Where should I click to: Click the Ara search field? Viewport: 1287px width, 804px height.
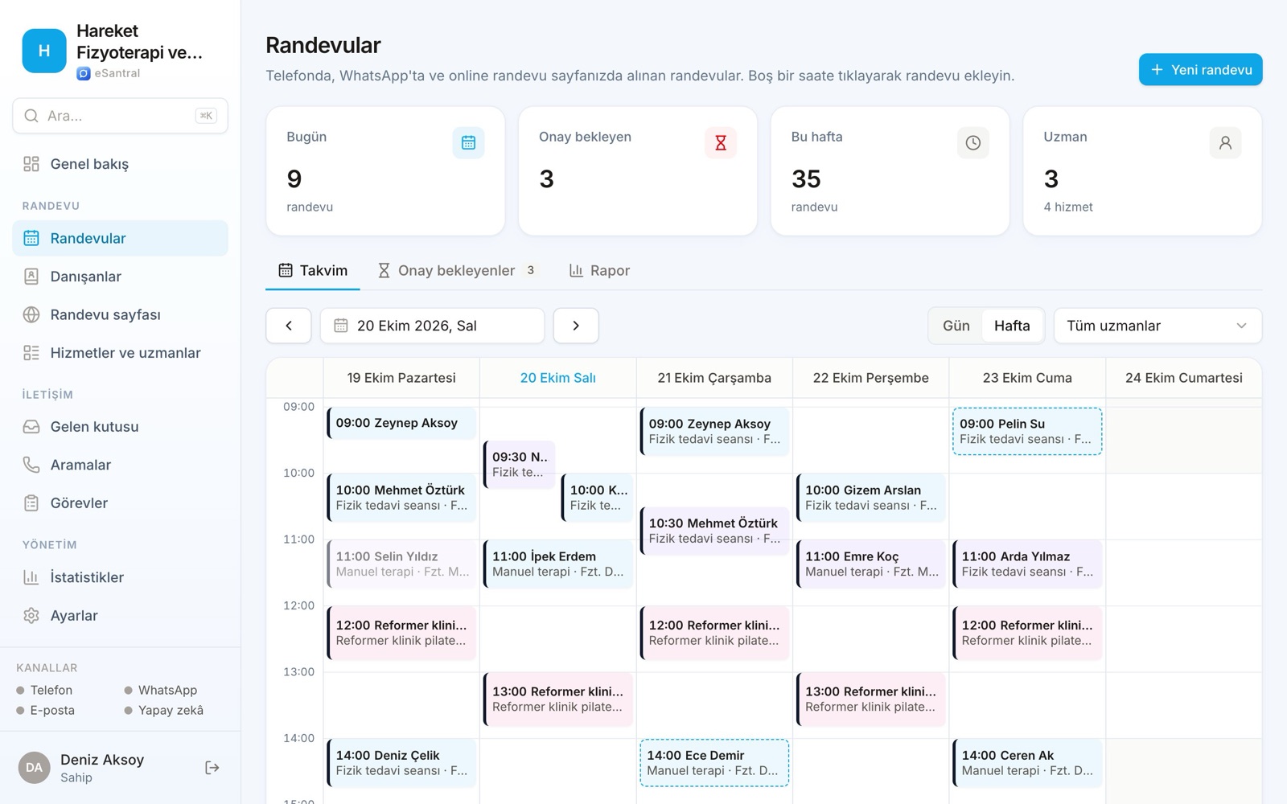[121, 116]
